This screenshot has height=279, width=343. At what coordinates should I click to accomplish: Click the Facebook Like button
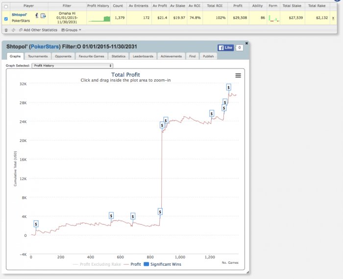[x=225, y=48]
